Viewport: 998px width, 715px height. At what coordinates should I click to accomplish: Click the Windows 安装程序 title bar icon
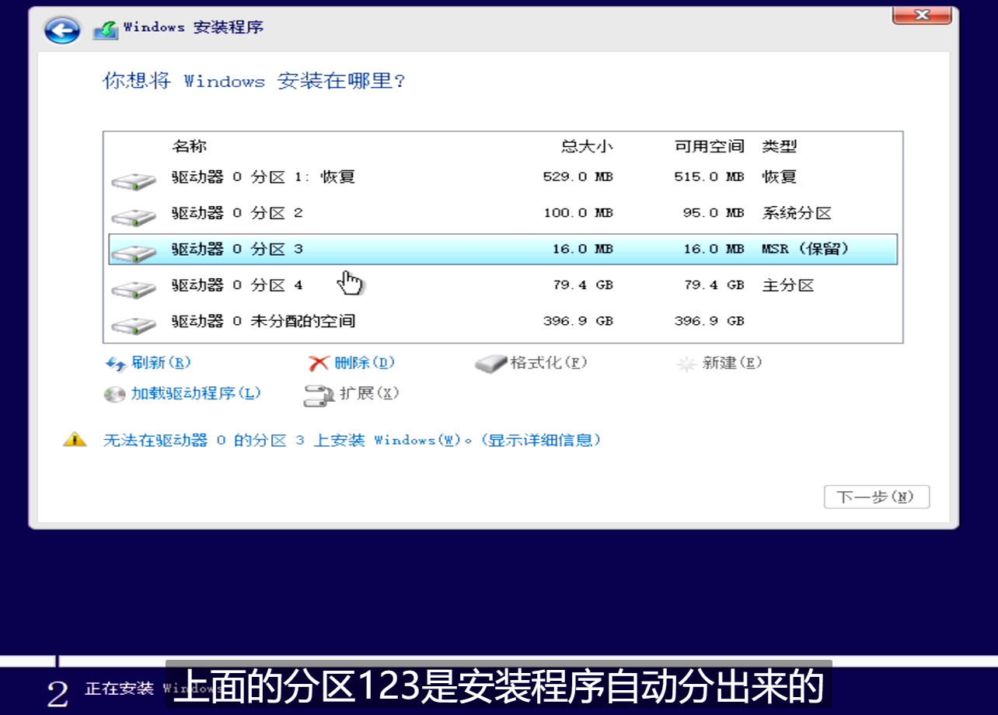[106, 26]
